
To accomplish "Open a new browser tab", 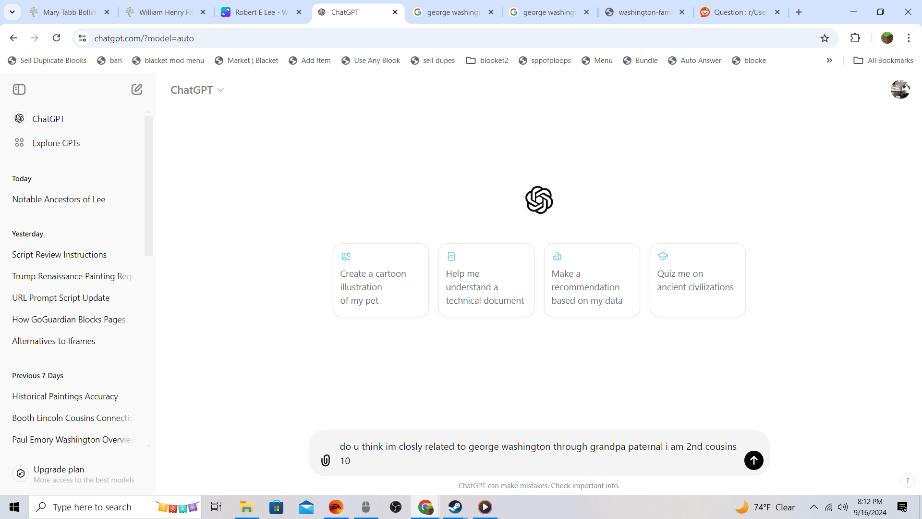I will [x=799, y=12].
